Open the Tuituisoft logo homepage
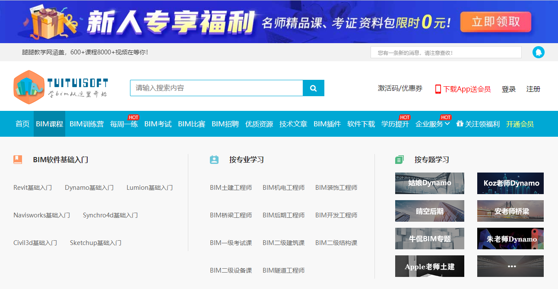Screen dimensions: 558x289 (x=61, y=87)
